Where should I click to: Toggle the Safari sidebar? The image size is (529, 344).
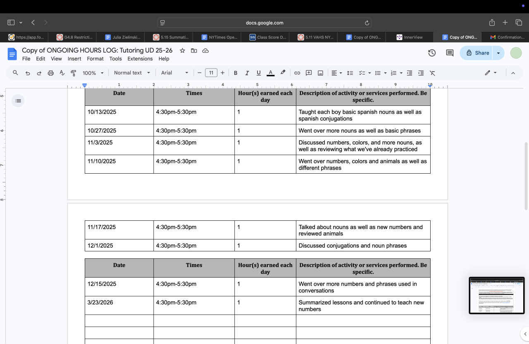pos(11,22)
